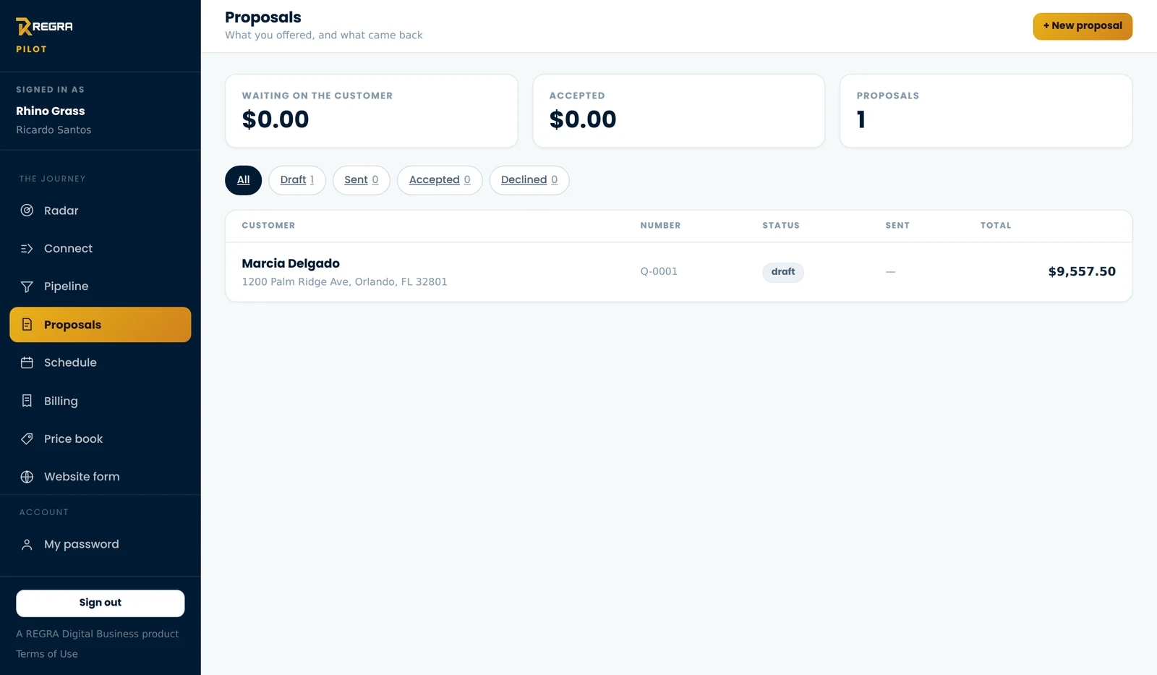The width and height of the screenshot is (1157, 675).
Task: Click the Pipeline funnel icon
Action: [x=27, y=286]
